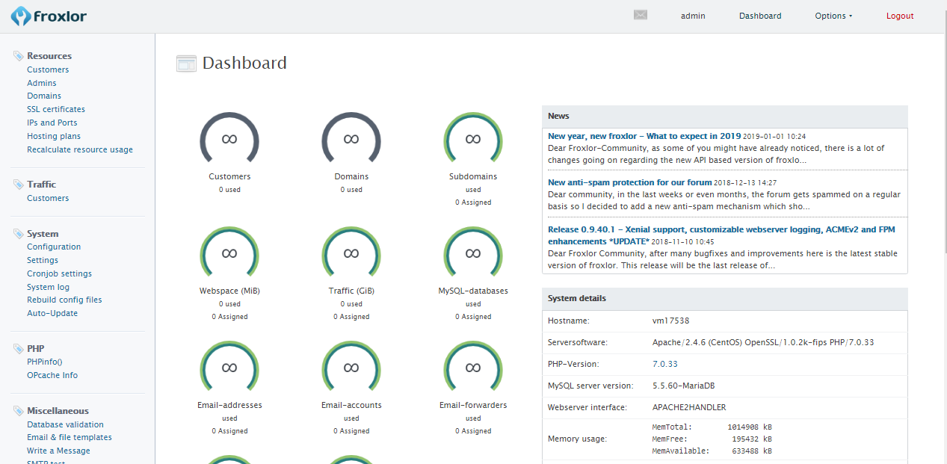This screenshot has width=947, height=464.
Task: Open SSL certificates in the sidebar
Action: pyautogui.click(x=55, y=108)
